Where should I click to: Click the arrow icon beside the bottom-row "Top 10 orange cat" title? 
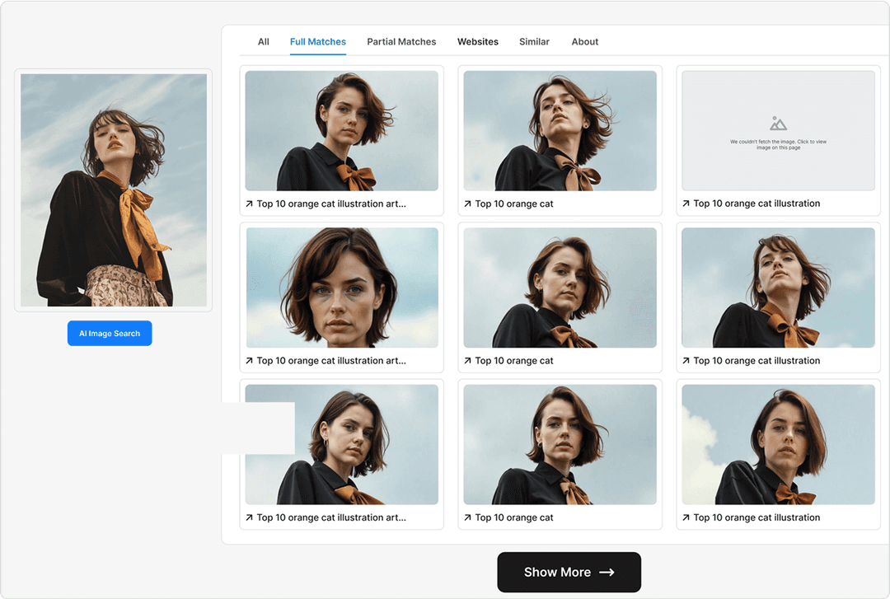[468, 517]
